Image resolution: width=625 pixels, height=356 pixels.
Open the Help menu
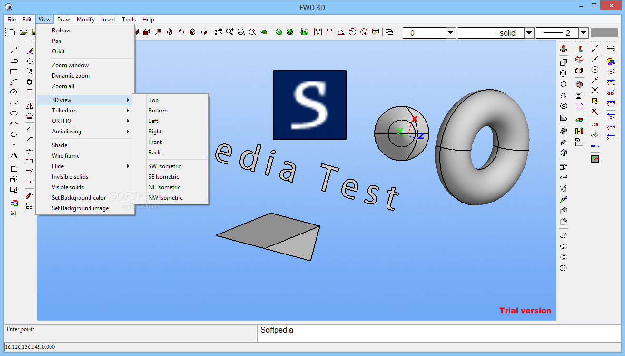pos(148,20)
